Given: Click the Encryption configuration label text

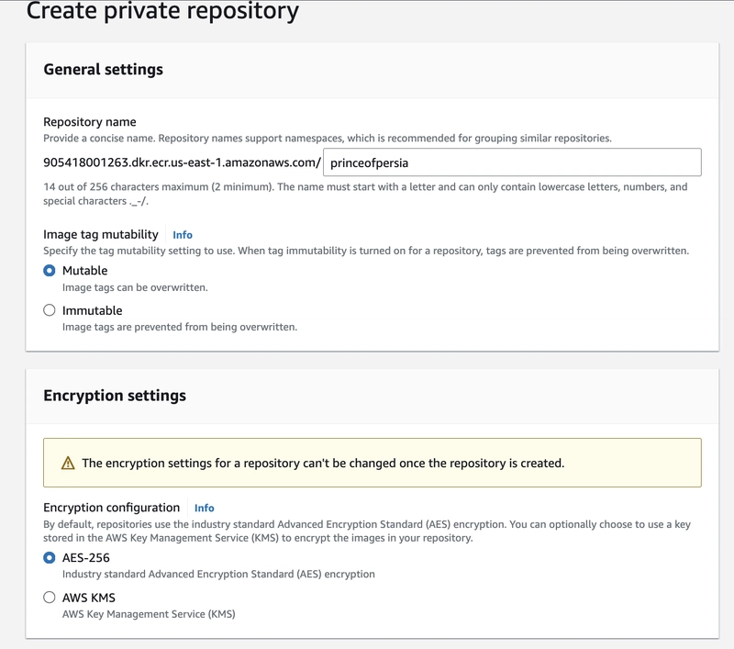Looking at the screenshot, I should click(111, 508).
